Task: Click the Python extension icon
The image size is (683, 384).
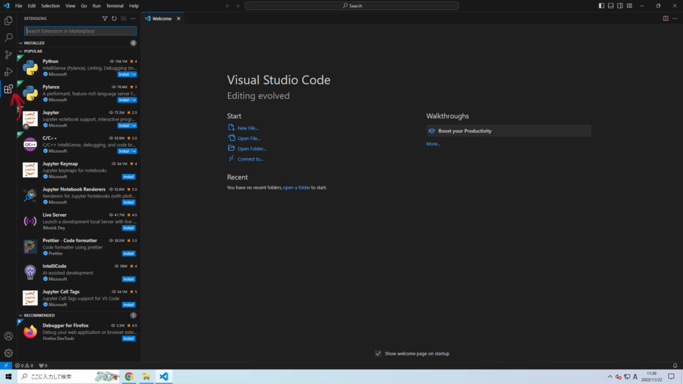Action: pos(30,67)
